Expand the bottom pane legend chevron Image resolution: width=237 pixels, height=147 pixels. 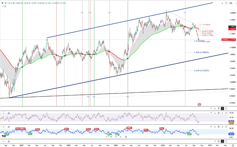(3, 142)
